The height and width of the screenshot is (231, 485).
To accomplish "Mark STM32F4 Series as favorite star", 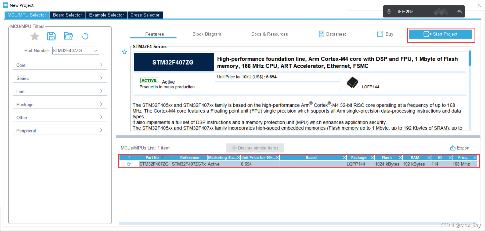I will 124,52.
